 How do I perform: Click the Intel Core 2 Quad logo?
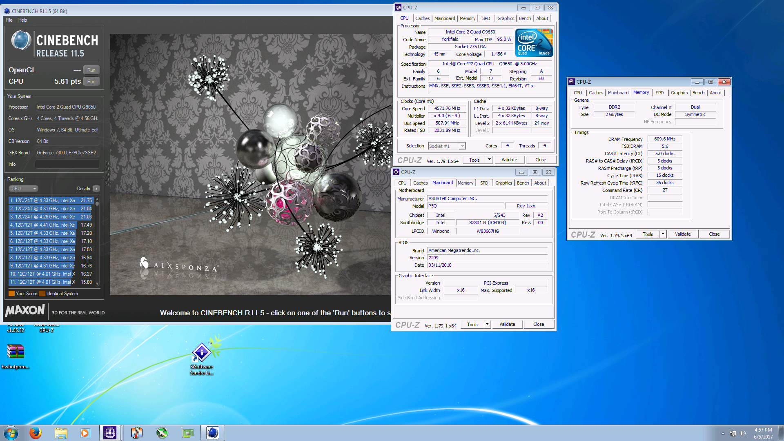(x=534, y=42)
